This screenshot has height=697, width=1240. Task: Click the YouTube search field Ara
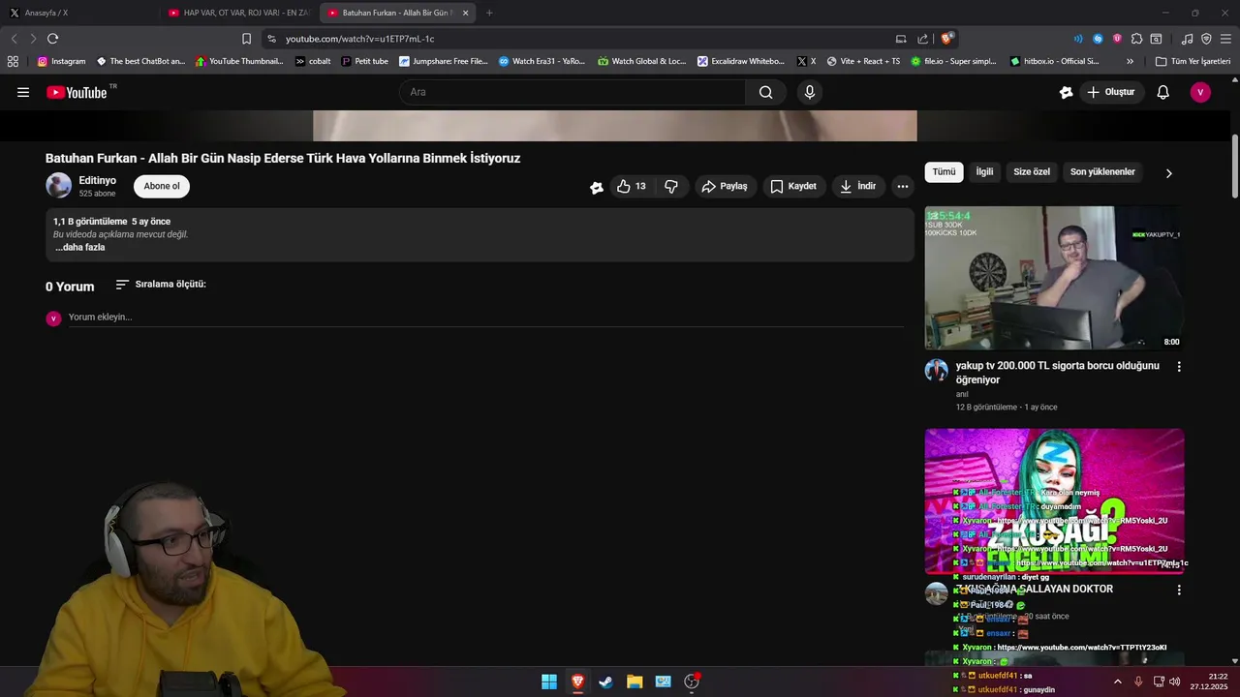click(x=573, y=92)
